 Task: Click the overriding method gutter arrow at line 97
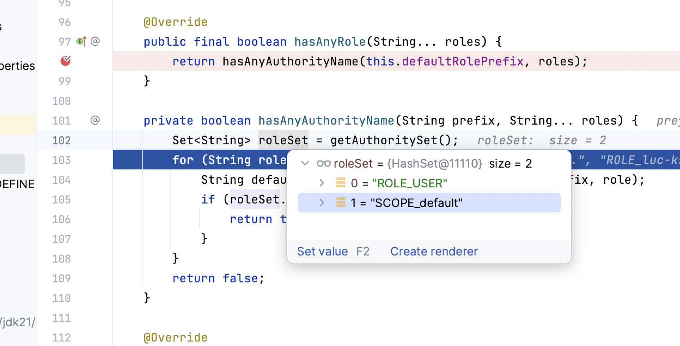point(81,41)
